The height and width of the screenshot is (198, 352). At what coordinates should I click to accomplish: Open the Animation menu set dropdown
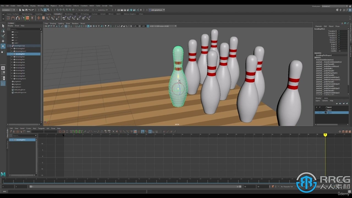[x=8, y=10]
